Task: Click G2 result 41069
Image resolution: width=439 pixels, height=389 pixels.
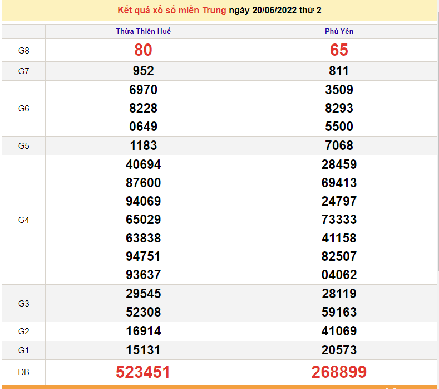Action: pyautogui.click(x=339, y=331)
